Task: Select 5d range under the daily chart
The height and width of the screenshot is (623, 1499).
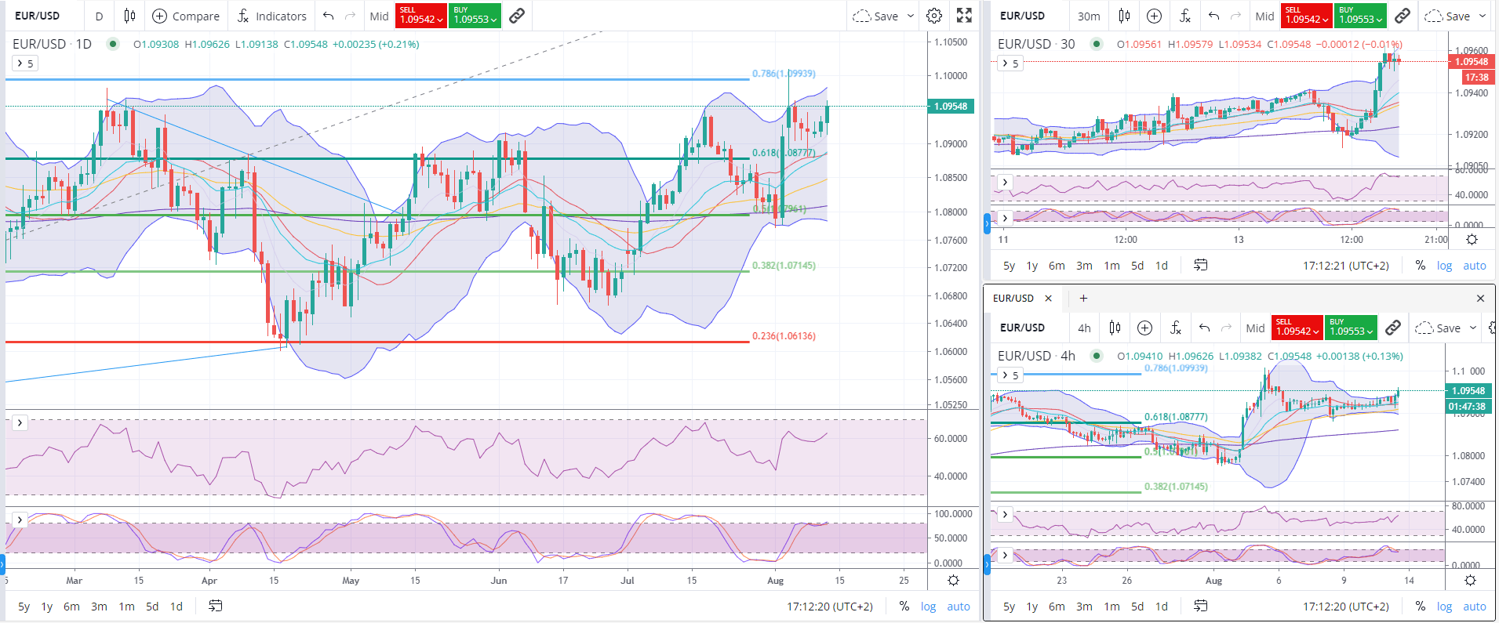Action: (x=152, y=607)
